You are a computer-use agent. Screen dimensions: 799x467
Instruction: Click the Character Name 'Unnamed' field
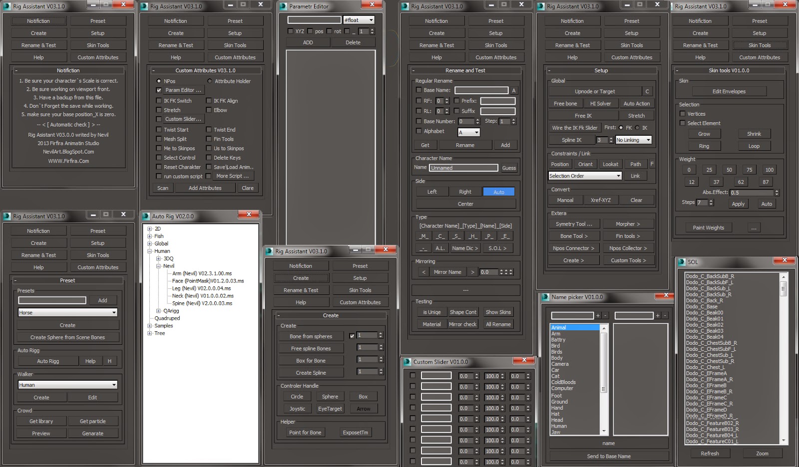tap(463, 168)
